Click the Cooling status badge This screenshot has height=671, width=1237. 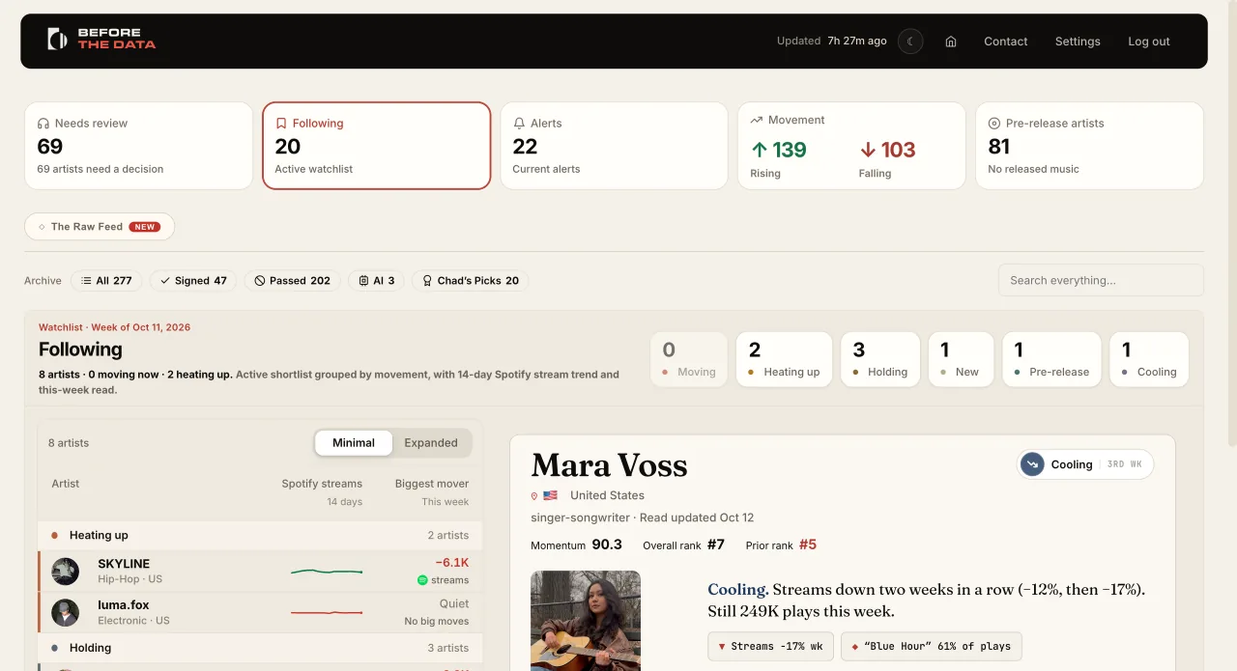pyautogui.click(x=1085, y=464)
